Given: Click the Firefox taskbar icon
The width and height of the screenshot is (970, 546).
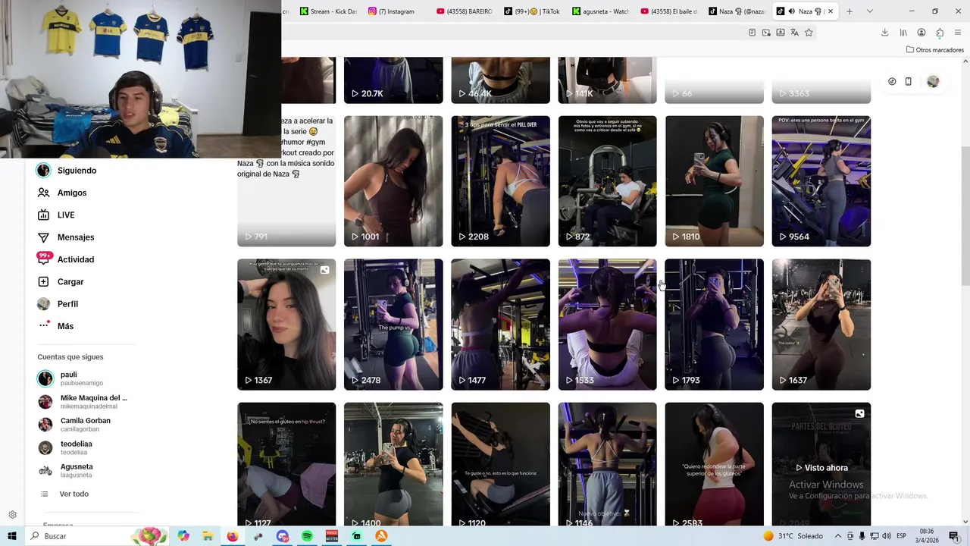Looking at the screenshot, I should tap(233, 536).
